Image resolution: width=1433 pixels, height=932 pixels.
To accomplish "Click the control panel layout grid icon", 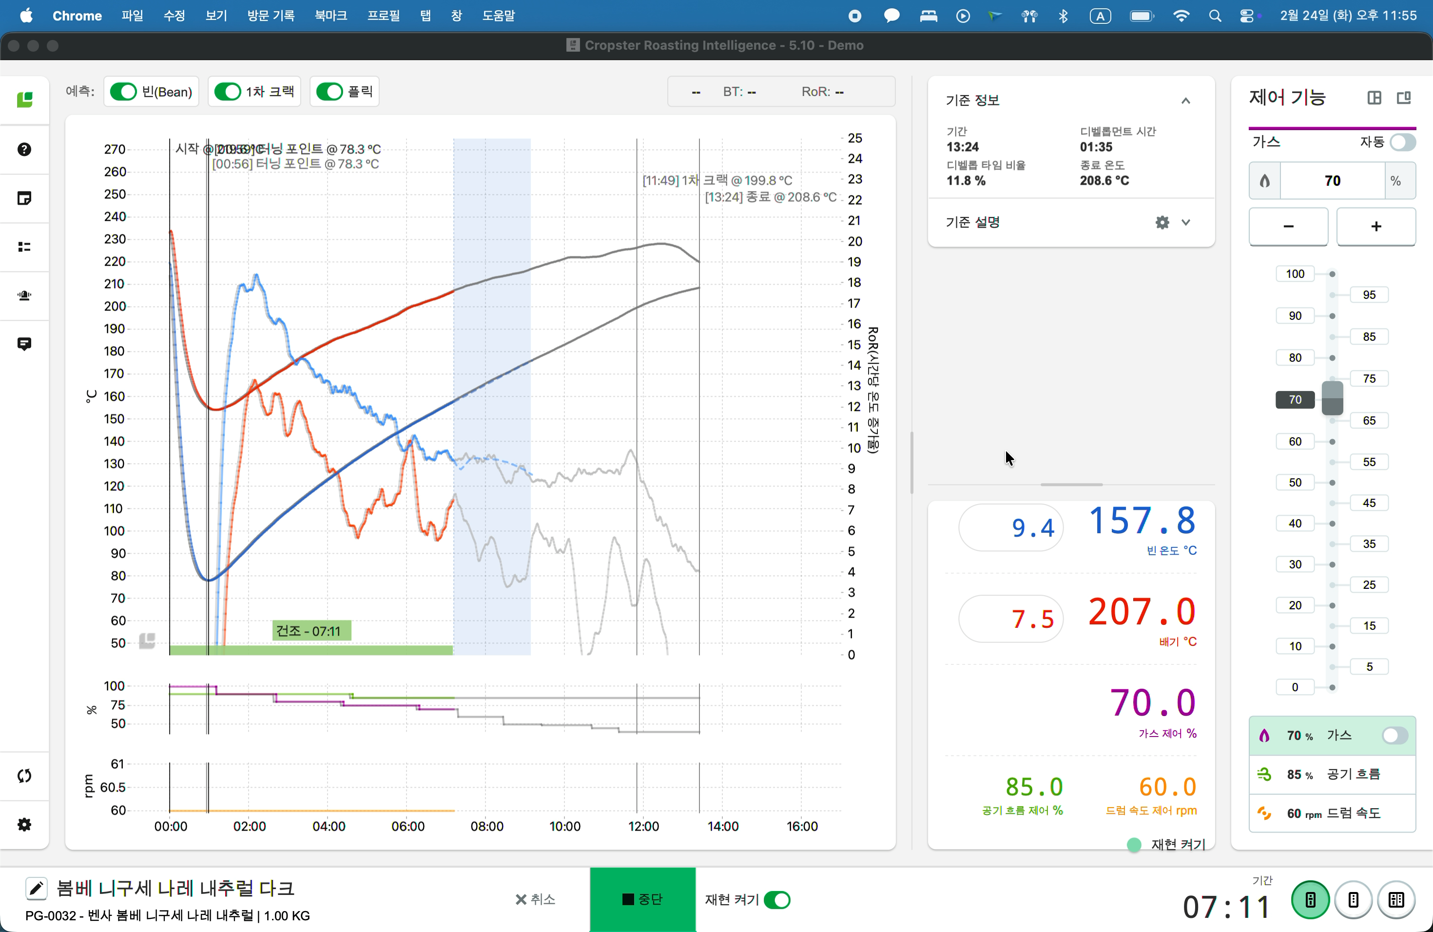I will [1374, 97].
